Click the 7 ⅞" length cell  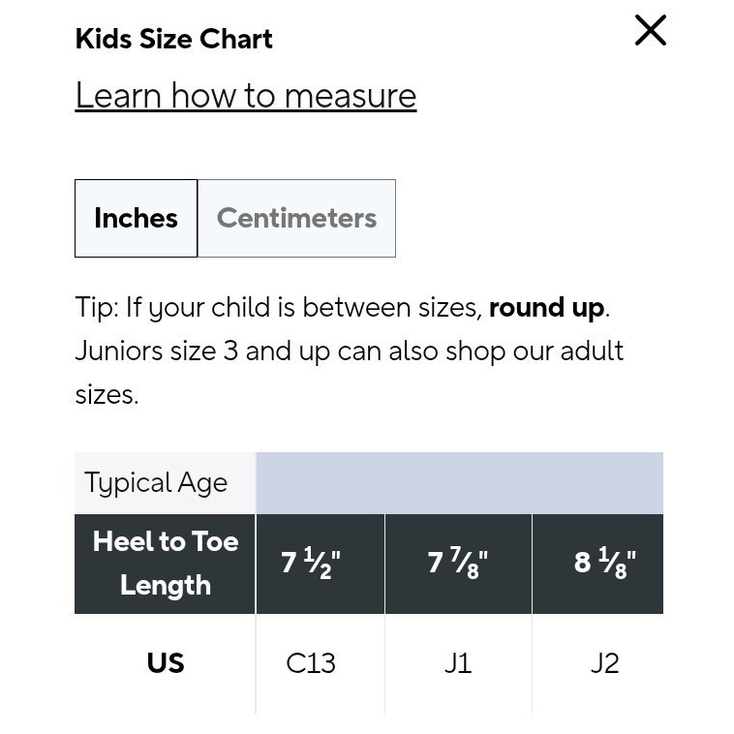point(458,564)
